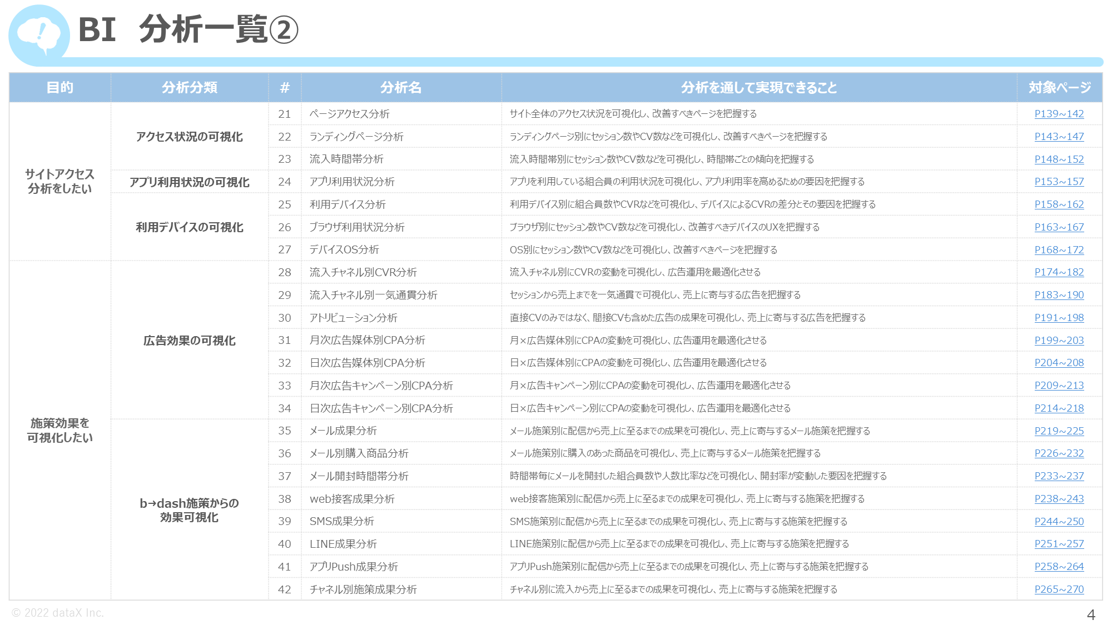
Task: Open page link P238~243
Action: 1059,499
